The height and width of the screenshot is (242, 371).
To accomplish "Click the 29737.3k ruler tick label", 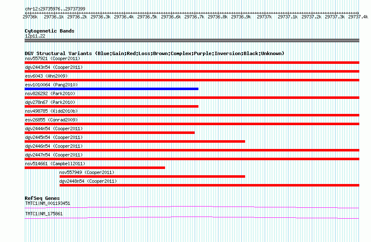I will [335, 17].
